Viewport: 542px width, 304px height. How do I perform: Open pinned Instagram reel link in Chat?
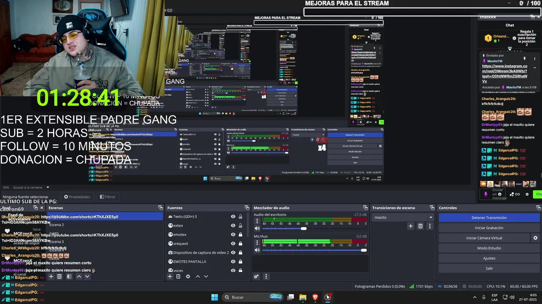[x=505, y=73]
